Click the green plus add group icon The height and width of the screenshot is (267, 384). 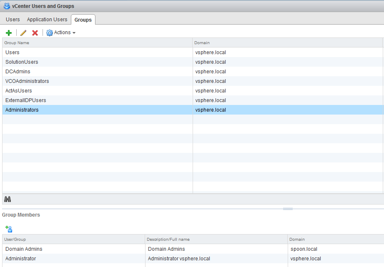point(9,33)
